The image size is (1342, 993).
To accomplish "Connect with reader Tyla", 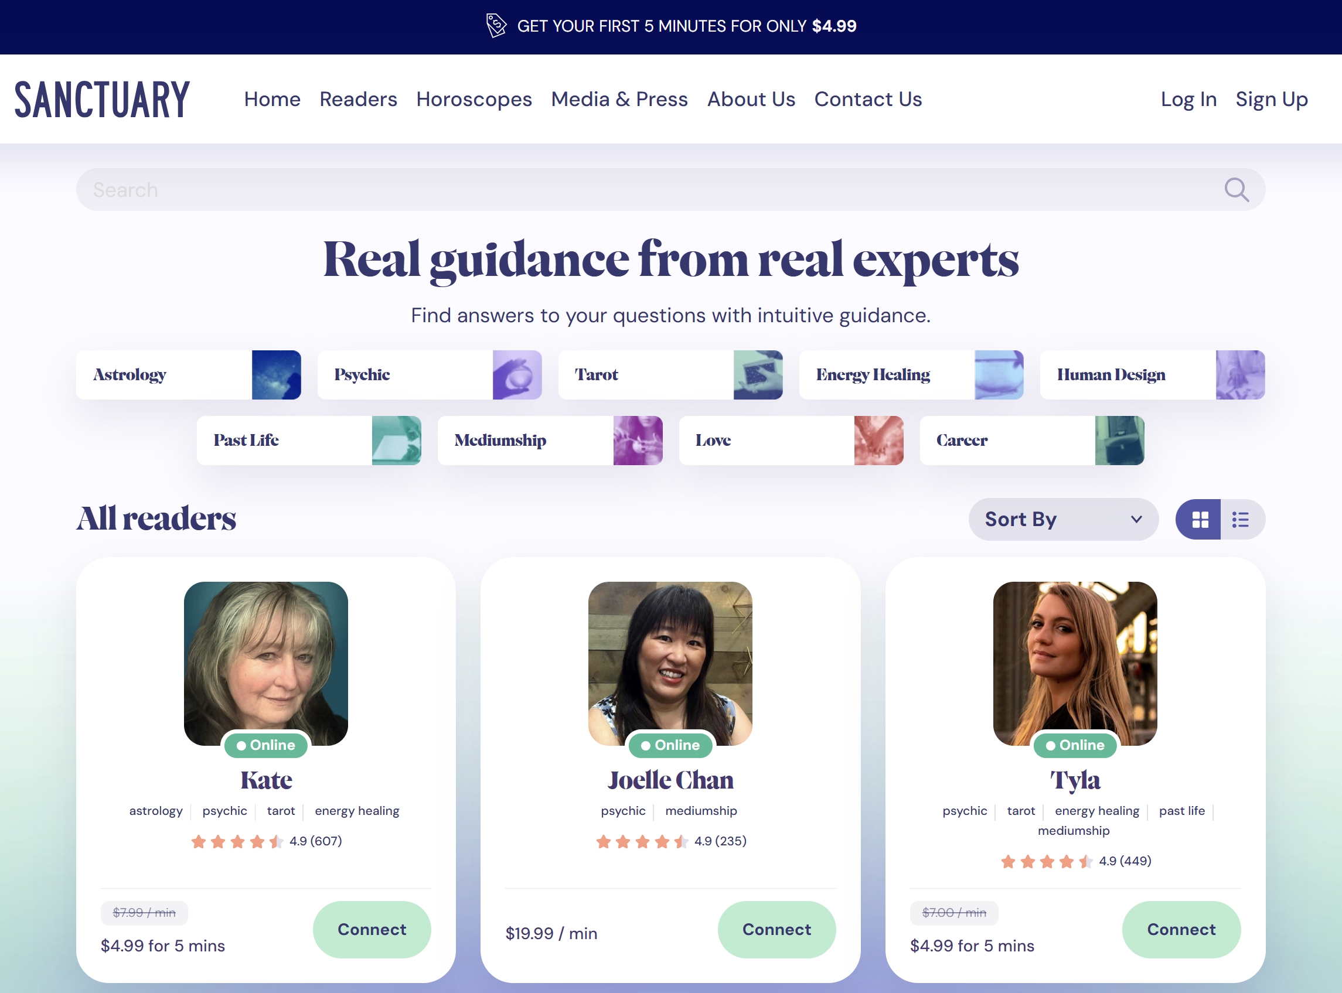I will [x=1181, y=929].
